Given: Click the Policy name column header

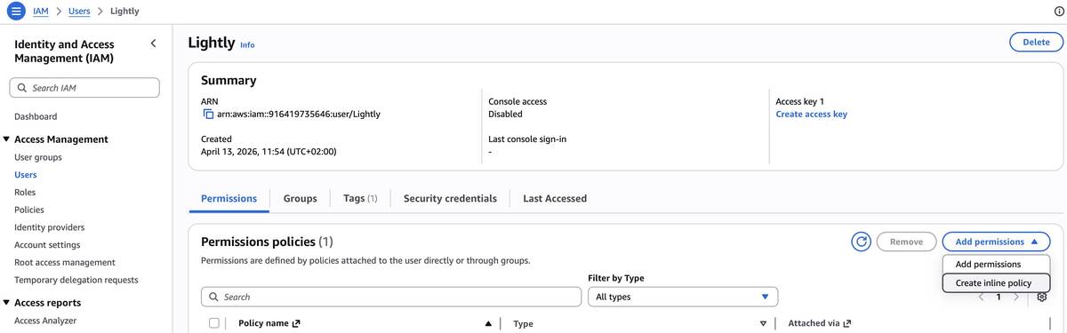Looking at the screenshot, I should coord(263,323).
